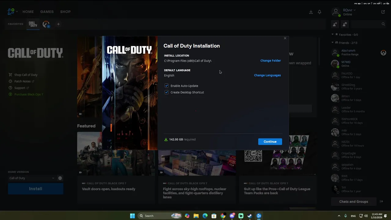Click the Windows Start button
391x220 pixels.
[132, 216]
